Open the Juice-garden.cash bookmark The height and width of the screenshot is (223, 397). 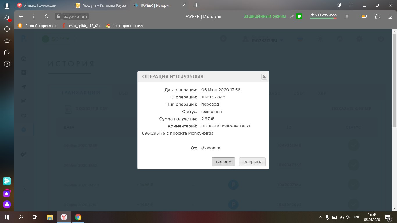pos(124,26)
